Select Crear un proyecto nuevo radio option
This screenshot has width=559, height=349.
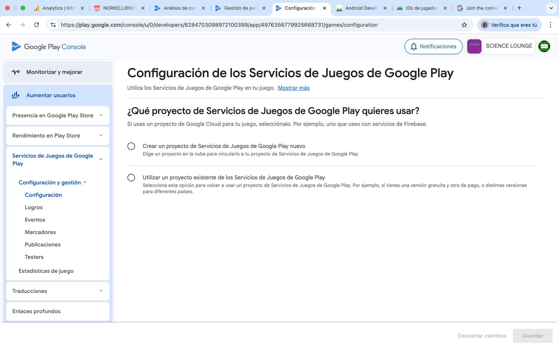tap(131, 146)
